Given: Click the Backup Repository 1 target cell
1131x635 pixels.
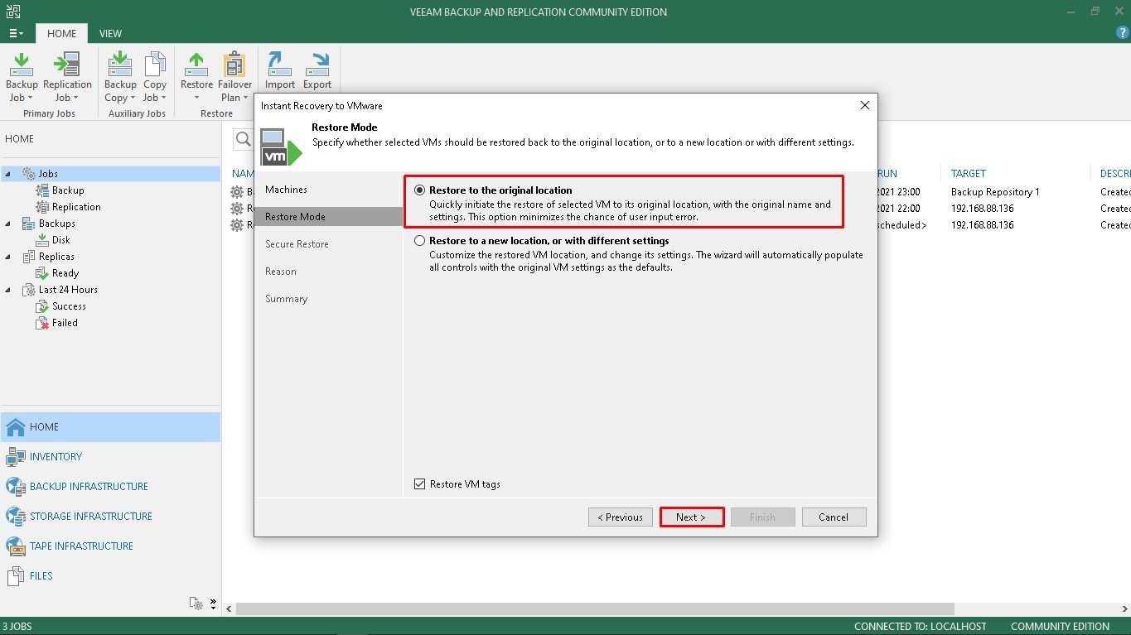Looking at the screenshot, I should 995,192.
